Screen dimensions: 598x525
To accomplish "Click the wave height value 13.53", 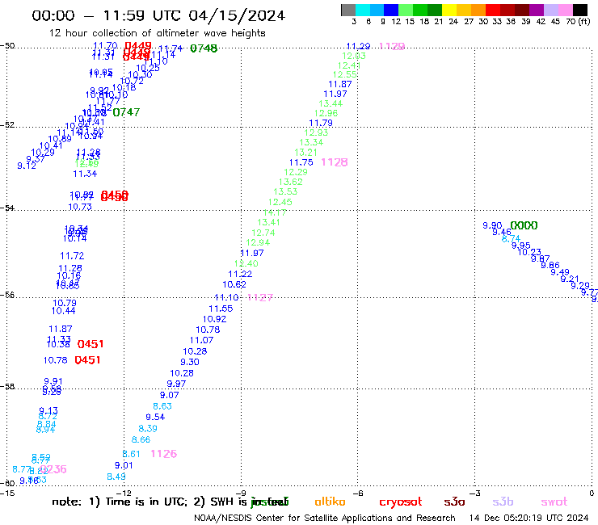I will pos(285,191).
